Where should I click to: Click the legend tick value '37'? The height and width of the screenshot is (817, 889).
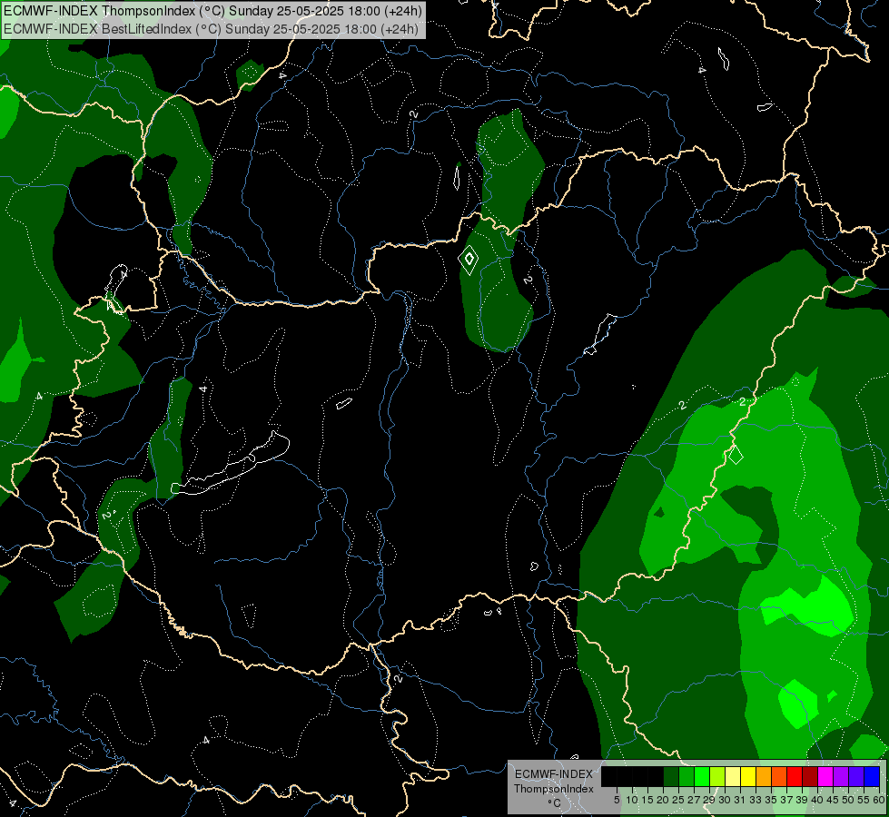point(787,800)
